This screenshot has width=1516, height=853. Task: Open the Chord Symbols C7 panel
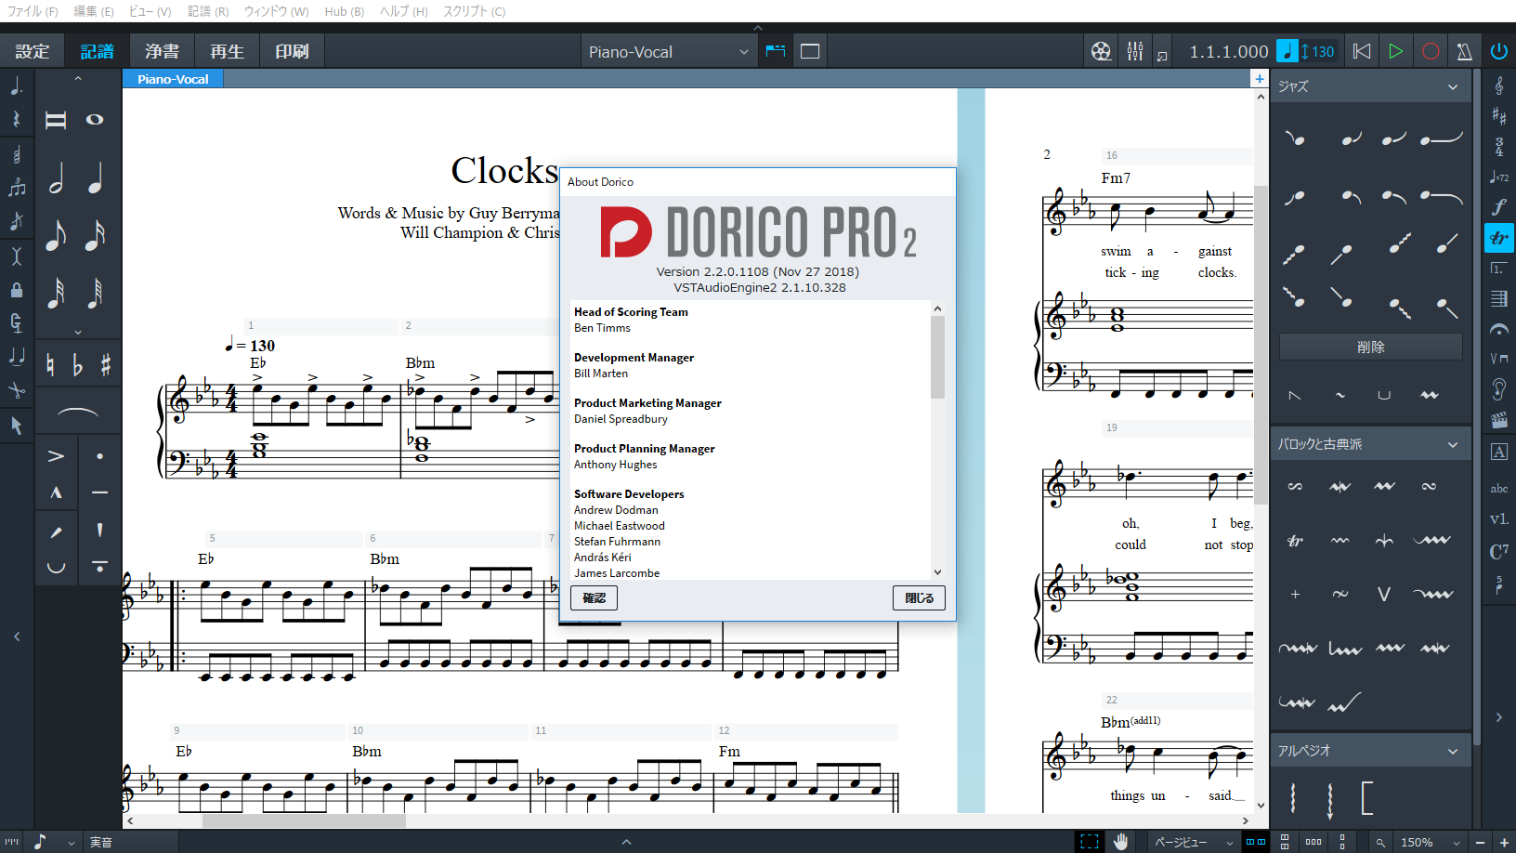click(x=1499, y=551)
